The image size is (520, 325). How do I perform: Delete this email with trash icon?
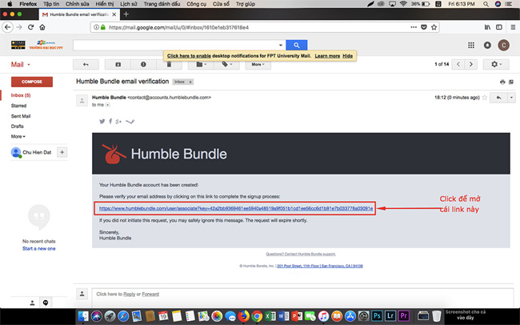point(169,64)
